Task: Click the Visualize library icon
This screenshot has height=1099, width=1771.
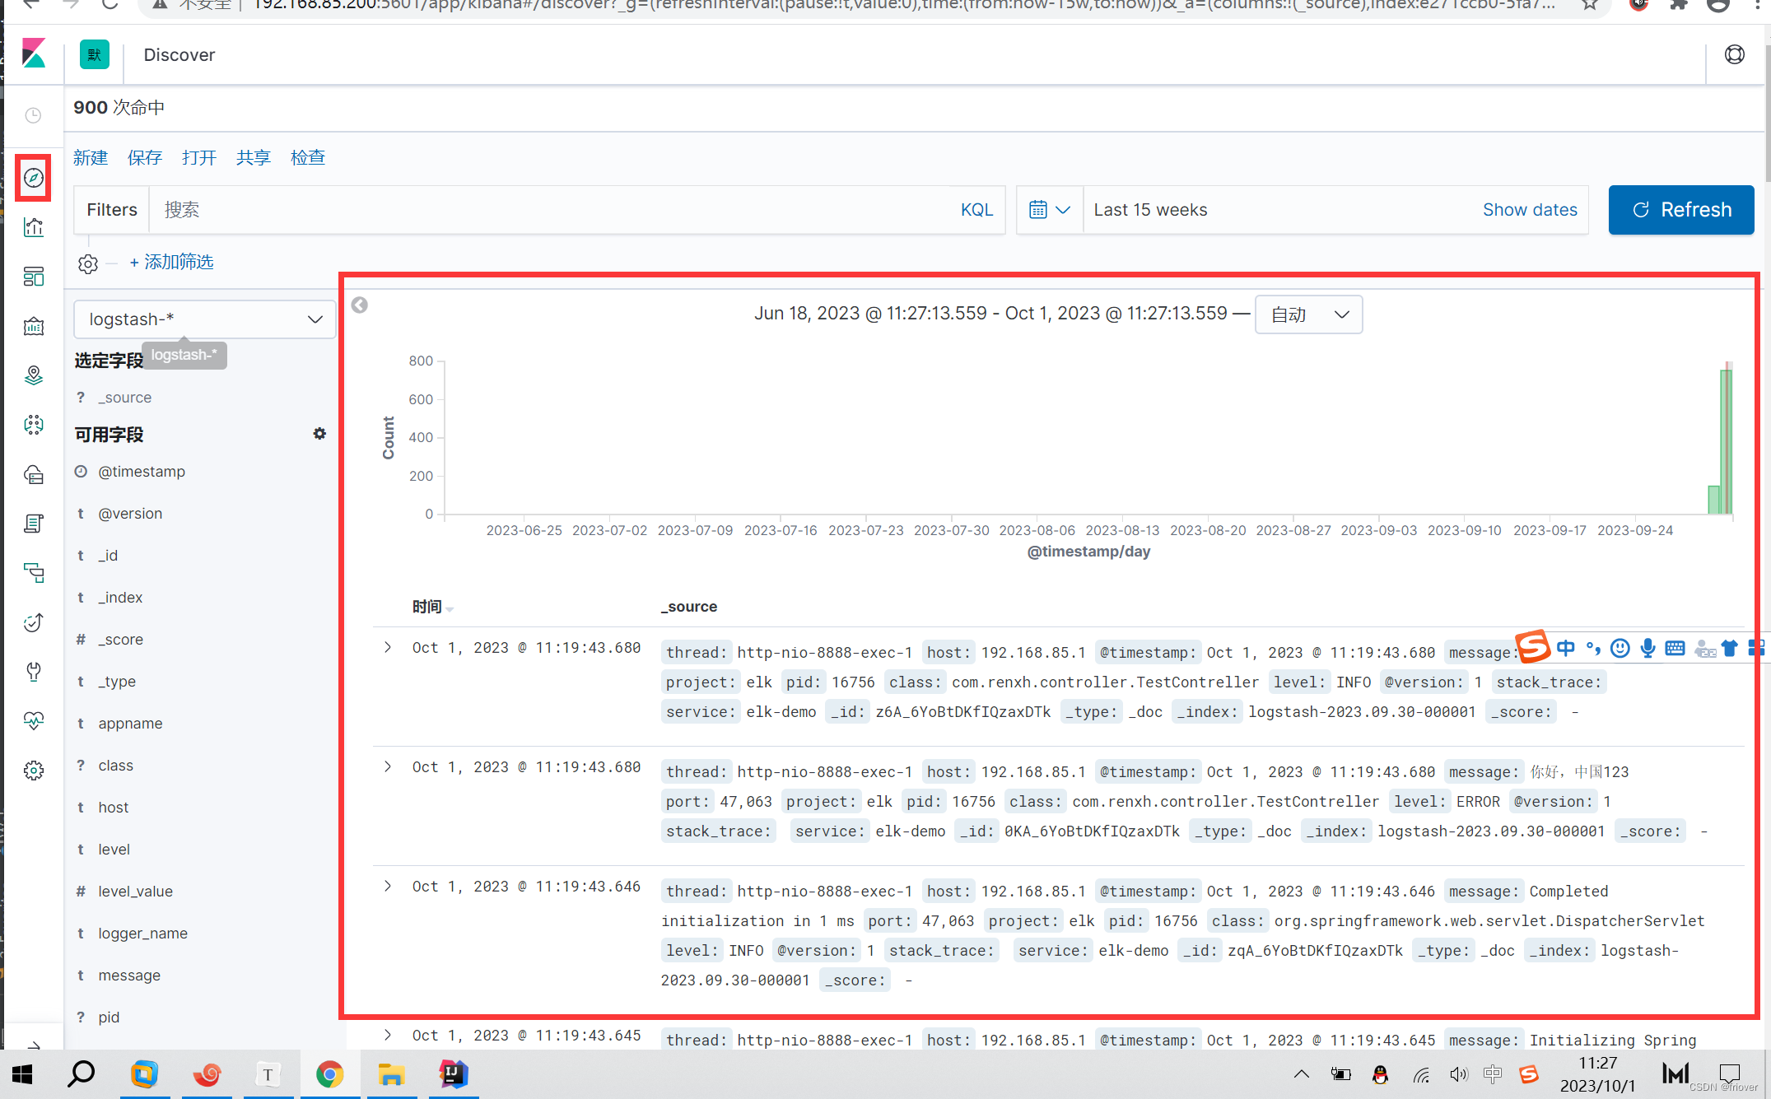Action: coord(35,226)
